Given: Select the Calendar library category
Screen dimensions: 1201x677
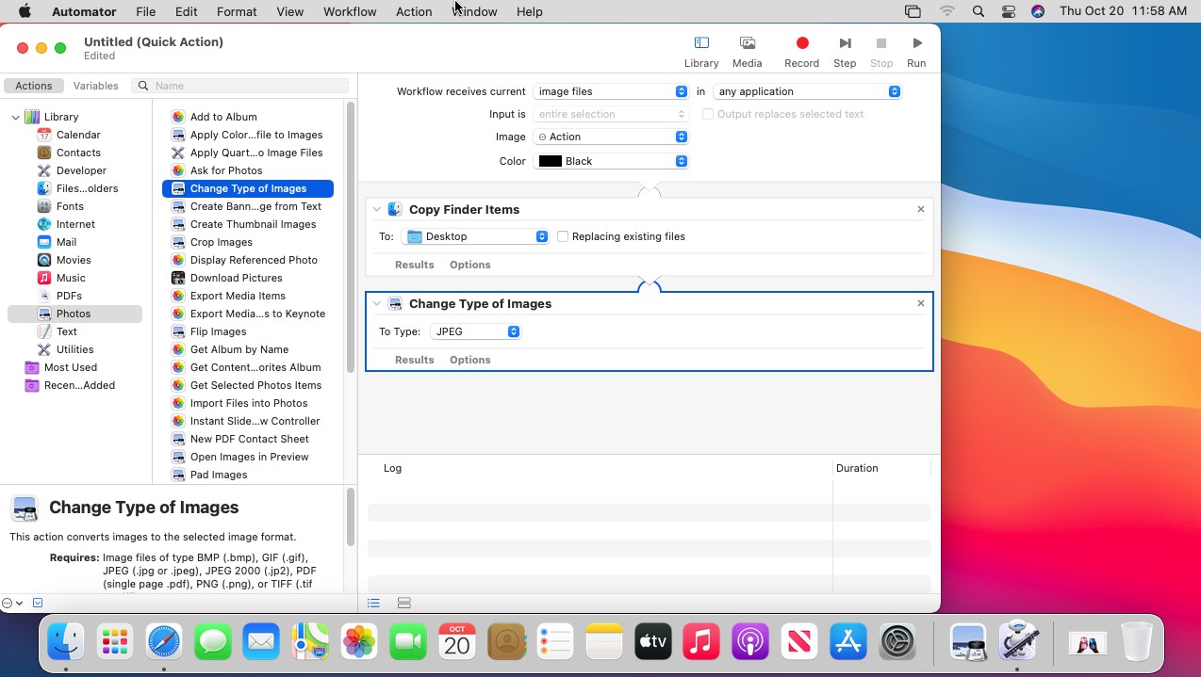Looking at the screenshot, I should [x=78, y=135].
